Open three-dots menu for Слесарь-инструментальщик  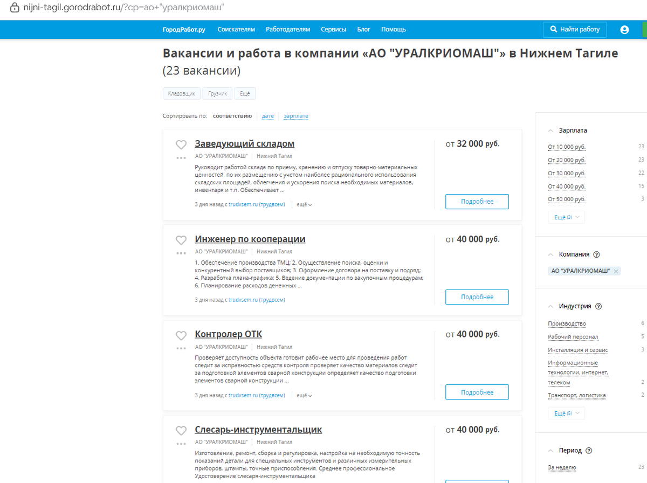[181, 444]
